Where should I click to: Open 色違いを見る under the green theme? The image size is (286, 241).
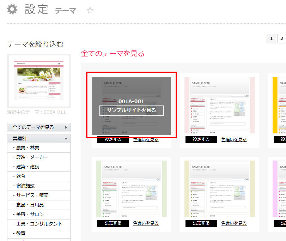tap(146, 223)
